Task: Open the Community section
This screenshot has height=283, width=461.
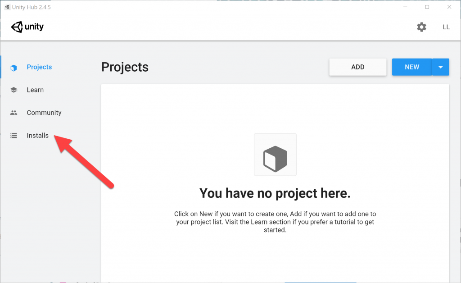Action: tap(44, 113)
